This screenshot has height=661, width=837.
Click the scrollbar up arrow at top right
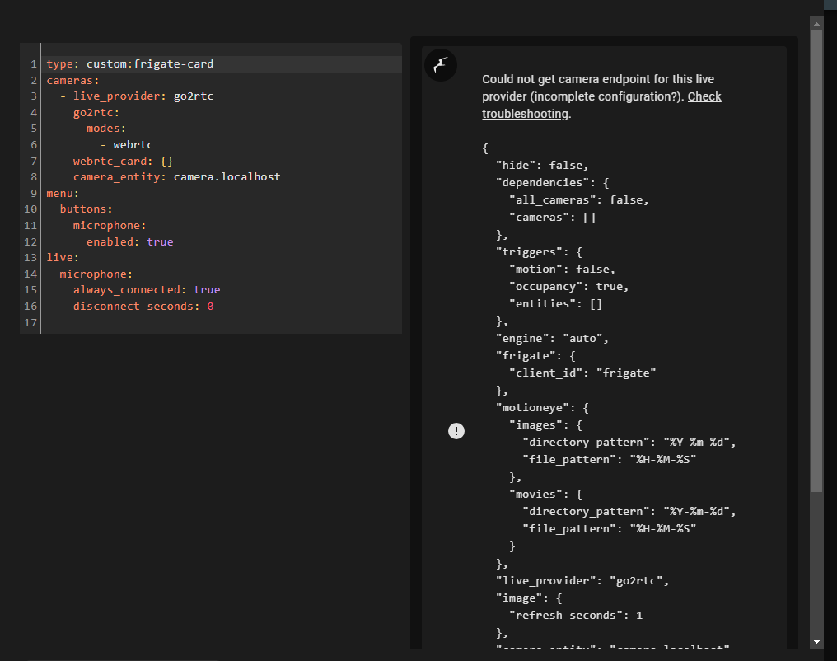816,22
